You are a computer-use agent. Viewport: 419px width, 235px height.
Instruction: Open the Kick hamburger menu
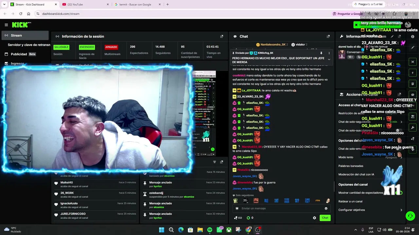point(6,25)
